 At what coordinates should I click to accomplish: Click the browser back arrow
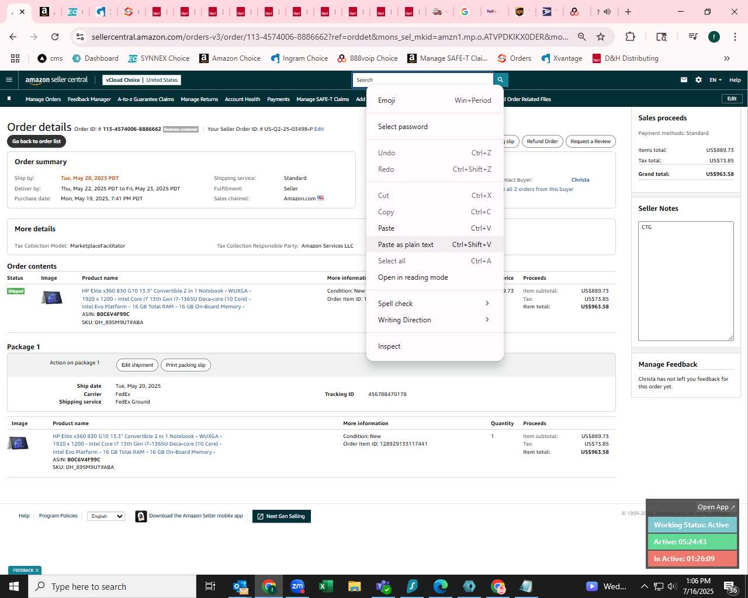[13, 37]
